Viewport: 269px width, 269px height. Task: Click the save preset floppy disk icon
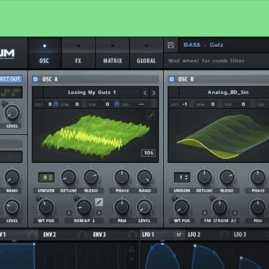171,45
